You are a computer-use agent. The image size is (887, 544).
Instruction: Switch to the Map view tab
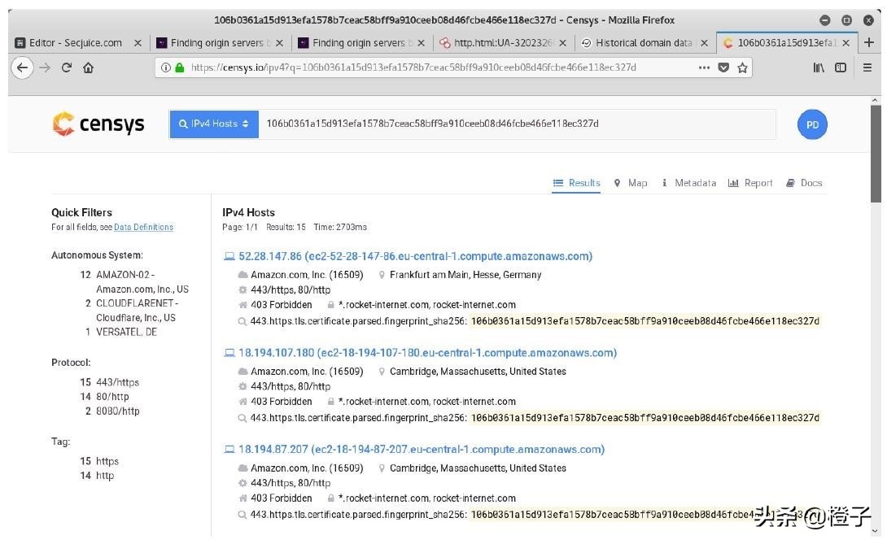631,183
